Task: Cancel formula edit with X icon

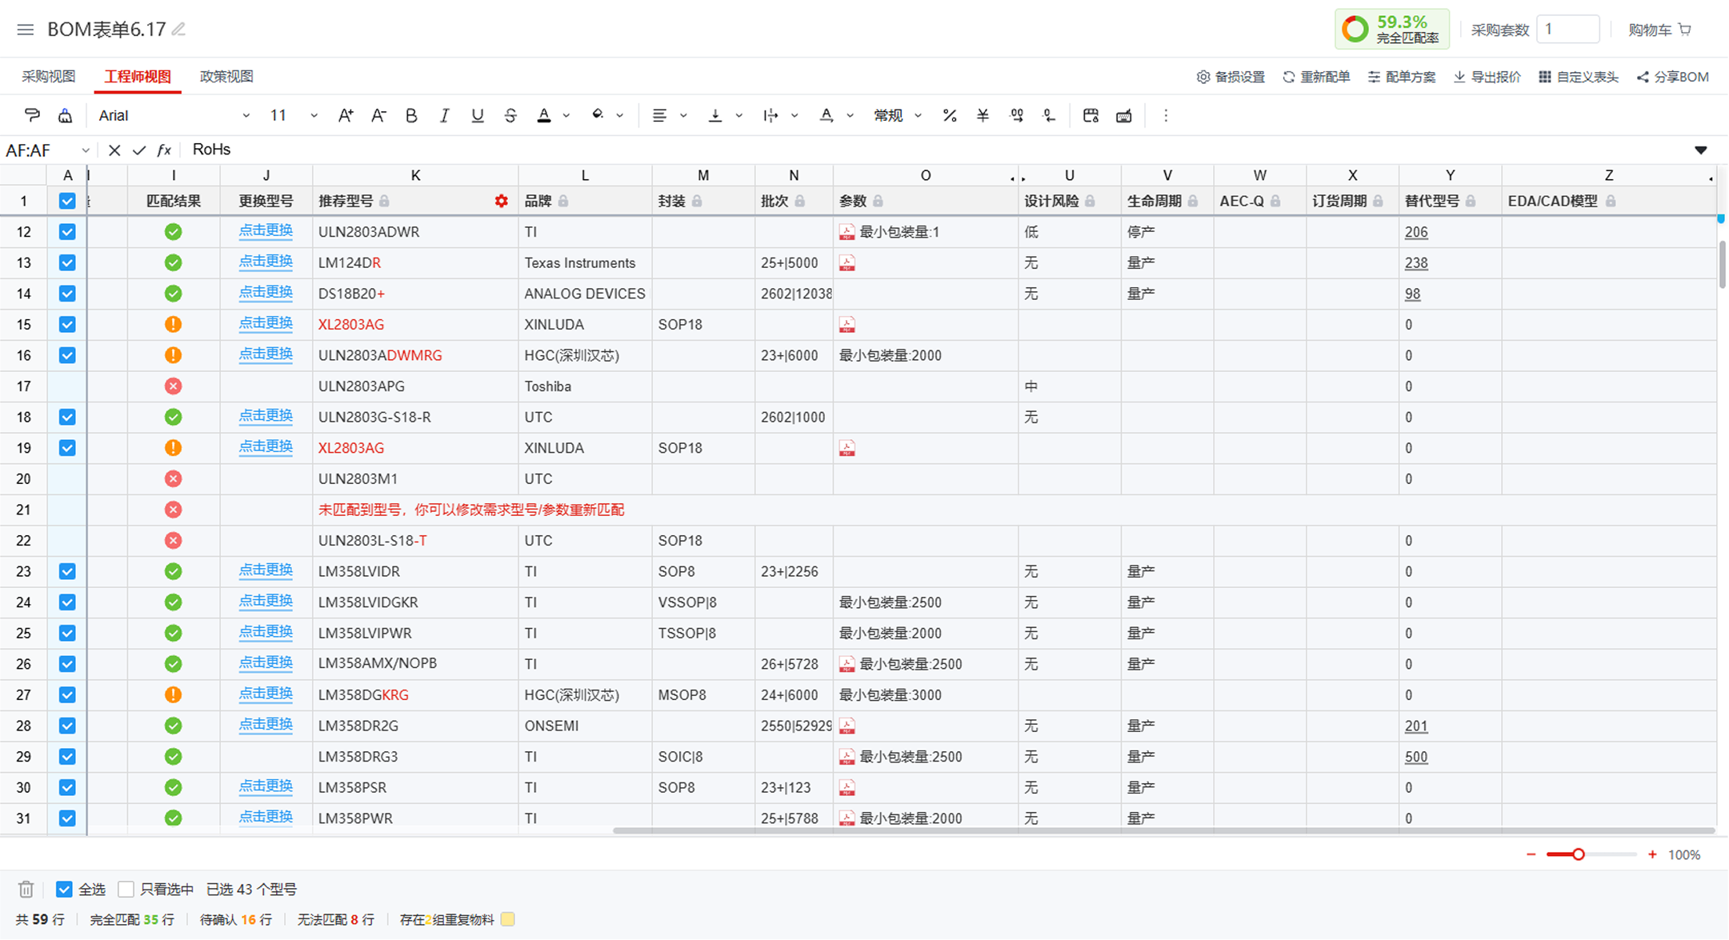Action: pos(114,150)
